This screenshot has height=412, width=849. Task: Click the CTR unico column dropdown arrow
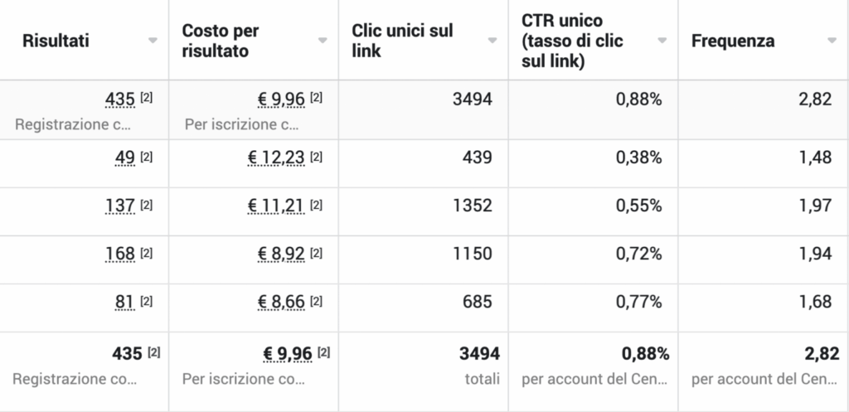coord(662,41)
